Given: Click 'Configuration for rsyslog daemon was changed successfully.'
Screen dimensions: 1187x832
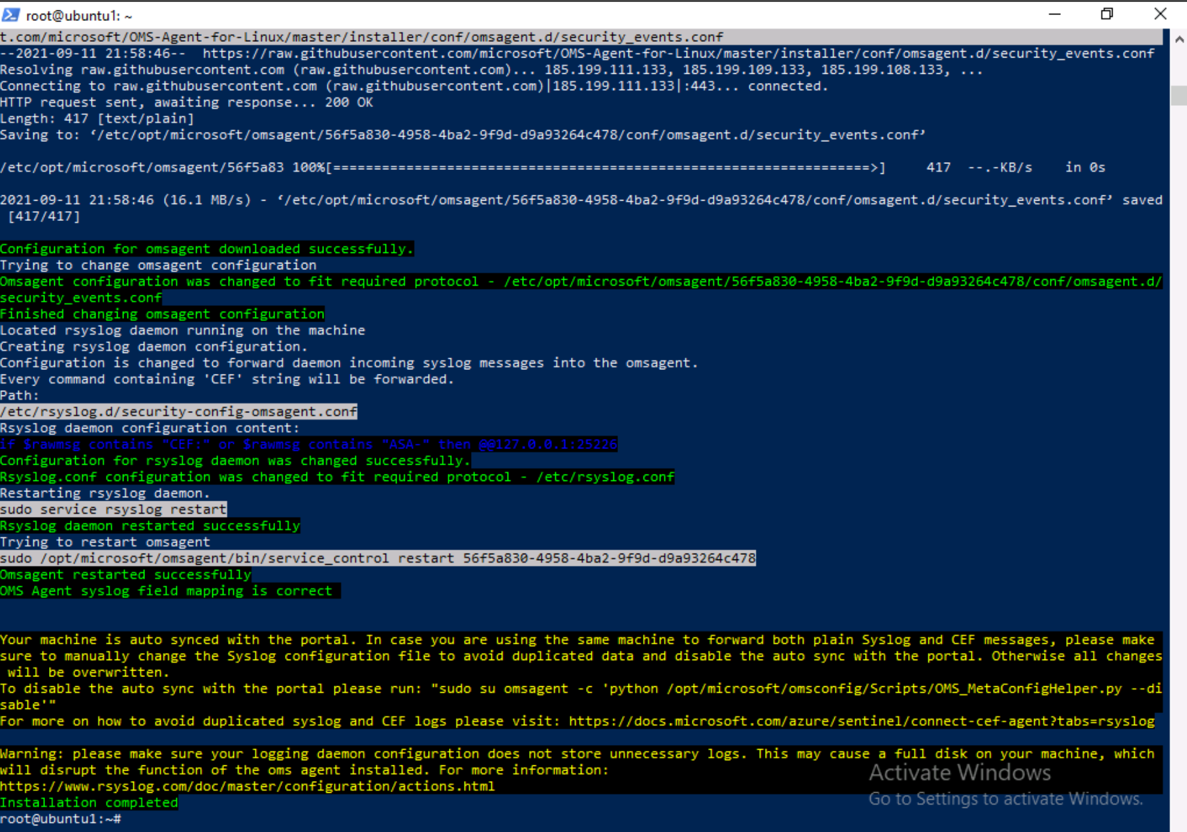Looking at the screenshot, I should click(x=235, y=460).
